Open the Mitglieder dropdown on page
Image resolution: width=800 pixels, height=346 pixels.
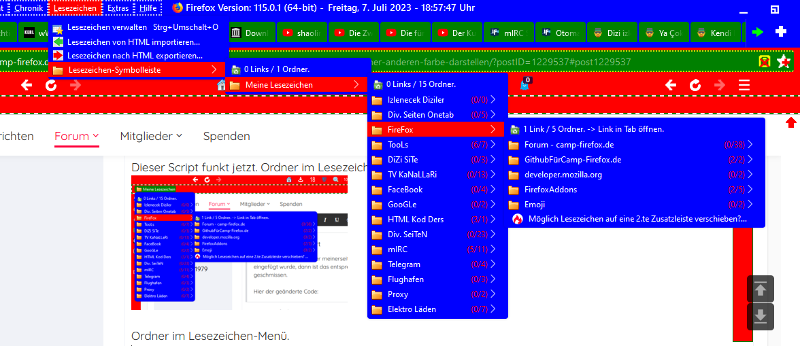pyautogui.click(x=151, y=136)
